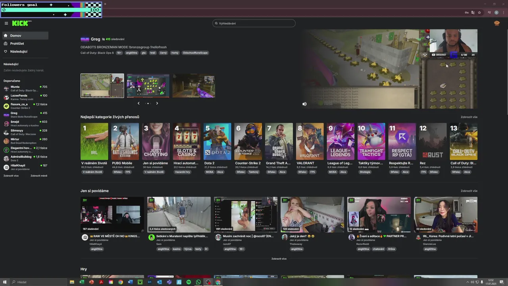Image resolution: width=508 pixels, height=286 pixels.
Task: Select the second featured stream thumbnail
Action: [148, 86]
